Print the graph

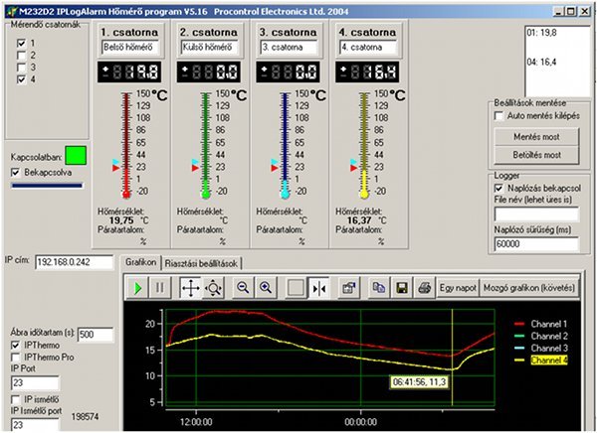tap(424, 288)
